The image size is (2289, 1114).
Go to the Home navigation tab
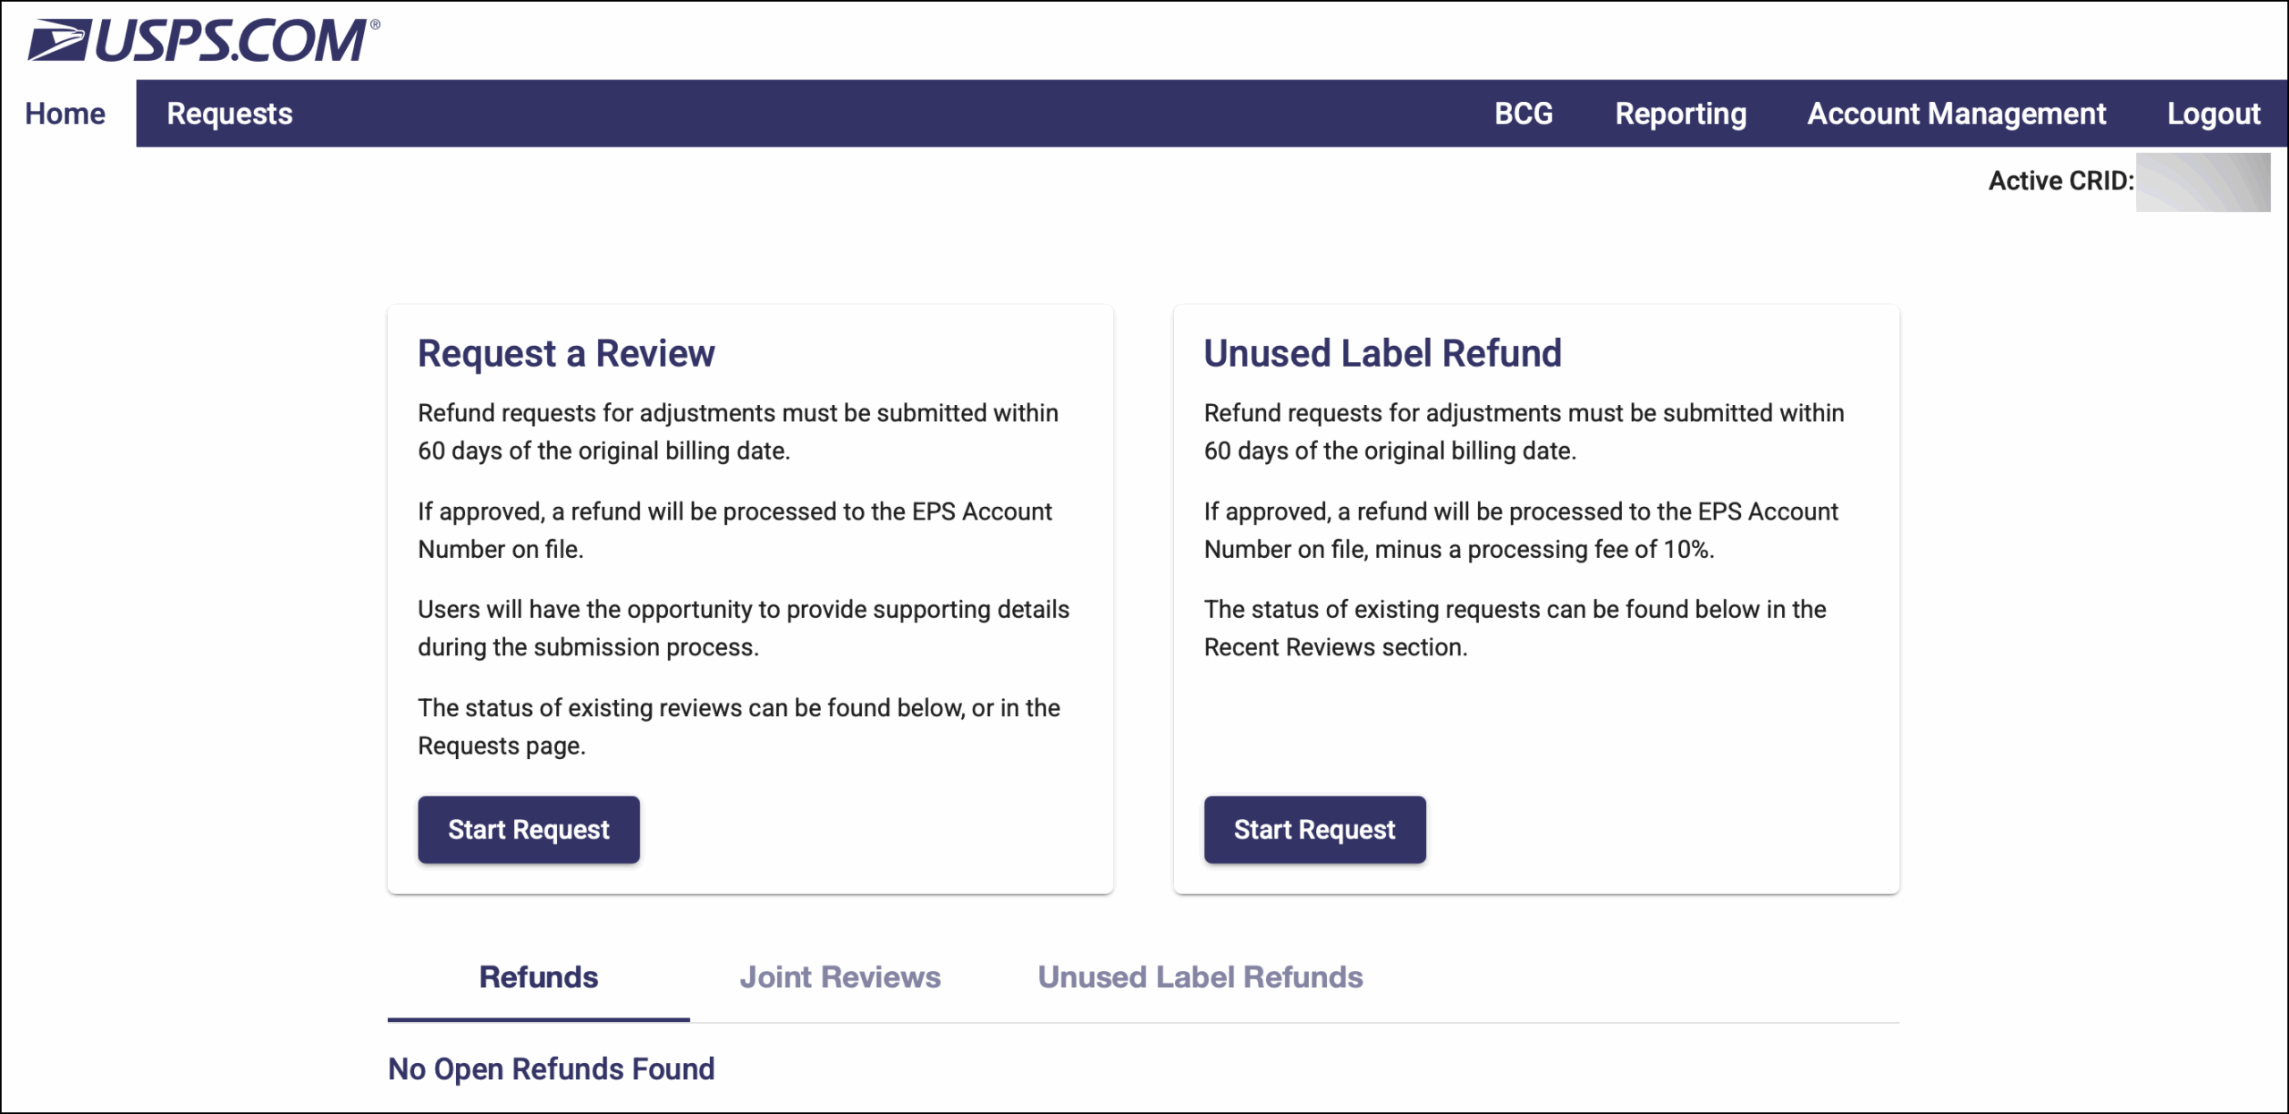(65, 114)
